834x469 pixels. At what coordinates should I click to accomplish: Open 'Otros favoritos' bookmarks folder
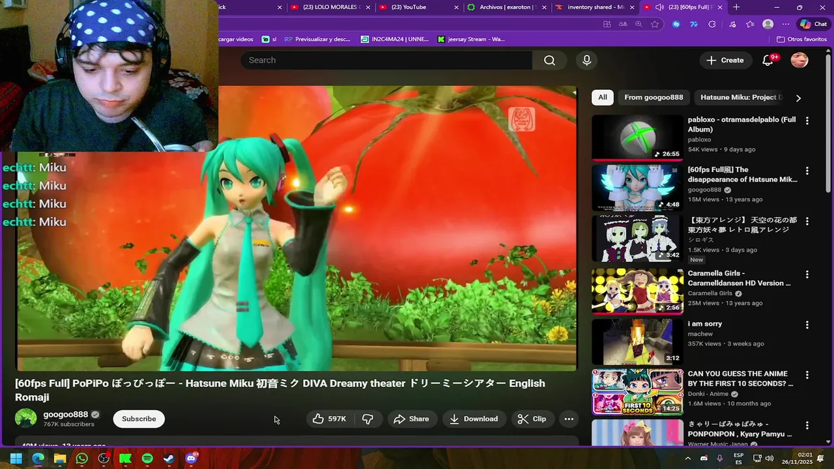pyautogui.click(x=801, y=39)
